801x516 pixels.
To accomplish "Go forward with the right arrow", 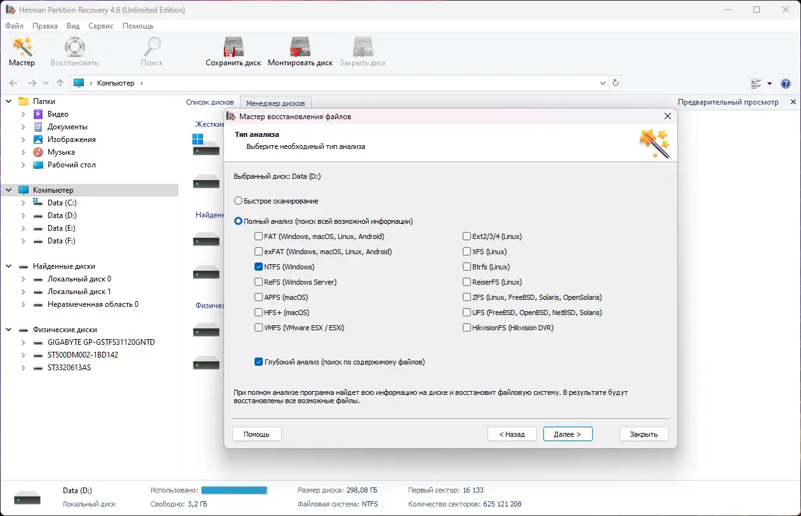I will tap(32, 83).
